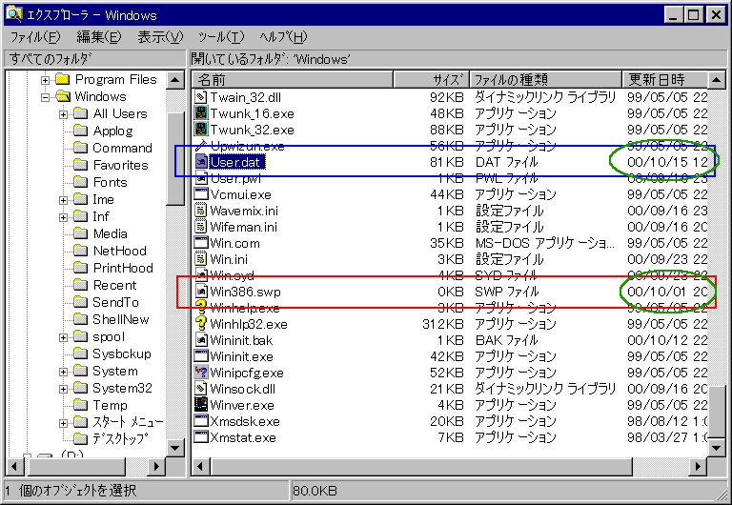Screen dimensions: 732x505
Task: Click the Win.ini settings file icon
Action: 201,259
